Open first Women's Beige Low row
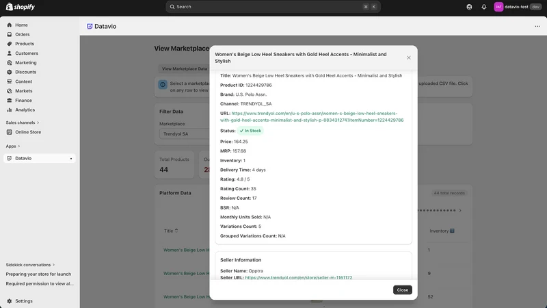The image size is (547, 308). click(x=187, y=250)
